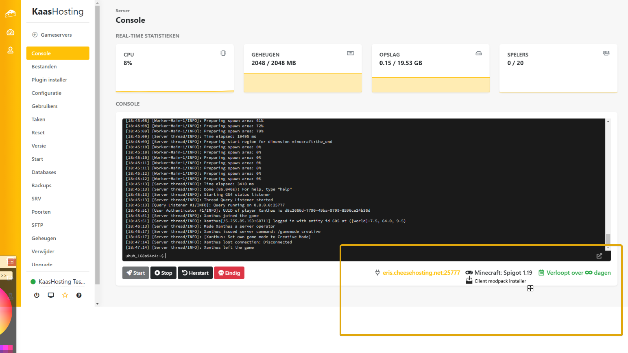This screenshot has height=353, width=628.
Task: Click the calendar icon beside Verloopt over
Action: (541, 273)
